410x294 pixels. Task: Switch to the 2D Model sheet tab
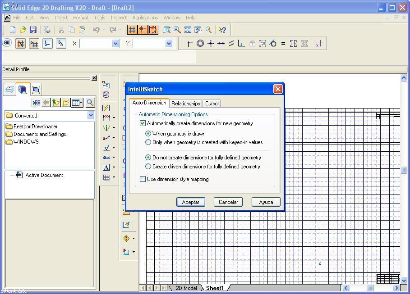[x=186, y=288]
